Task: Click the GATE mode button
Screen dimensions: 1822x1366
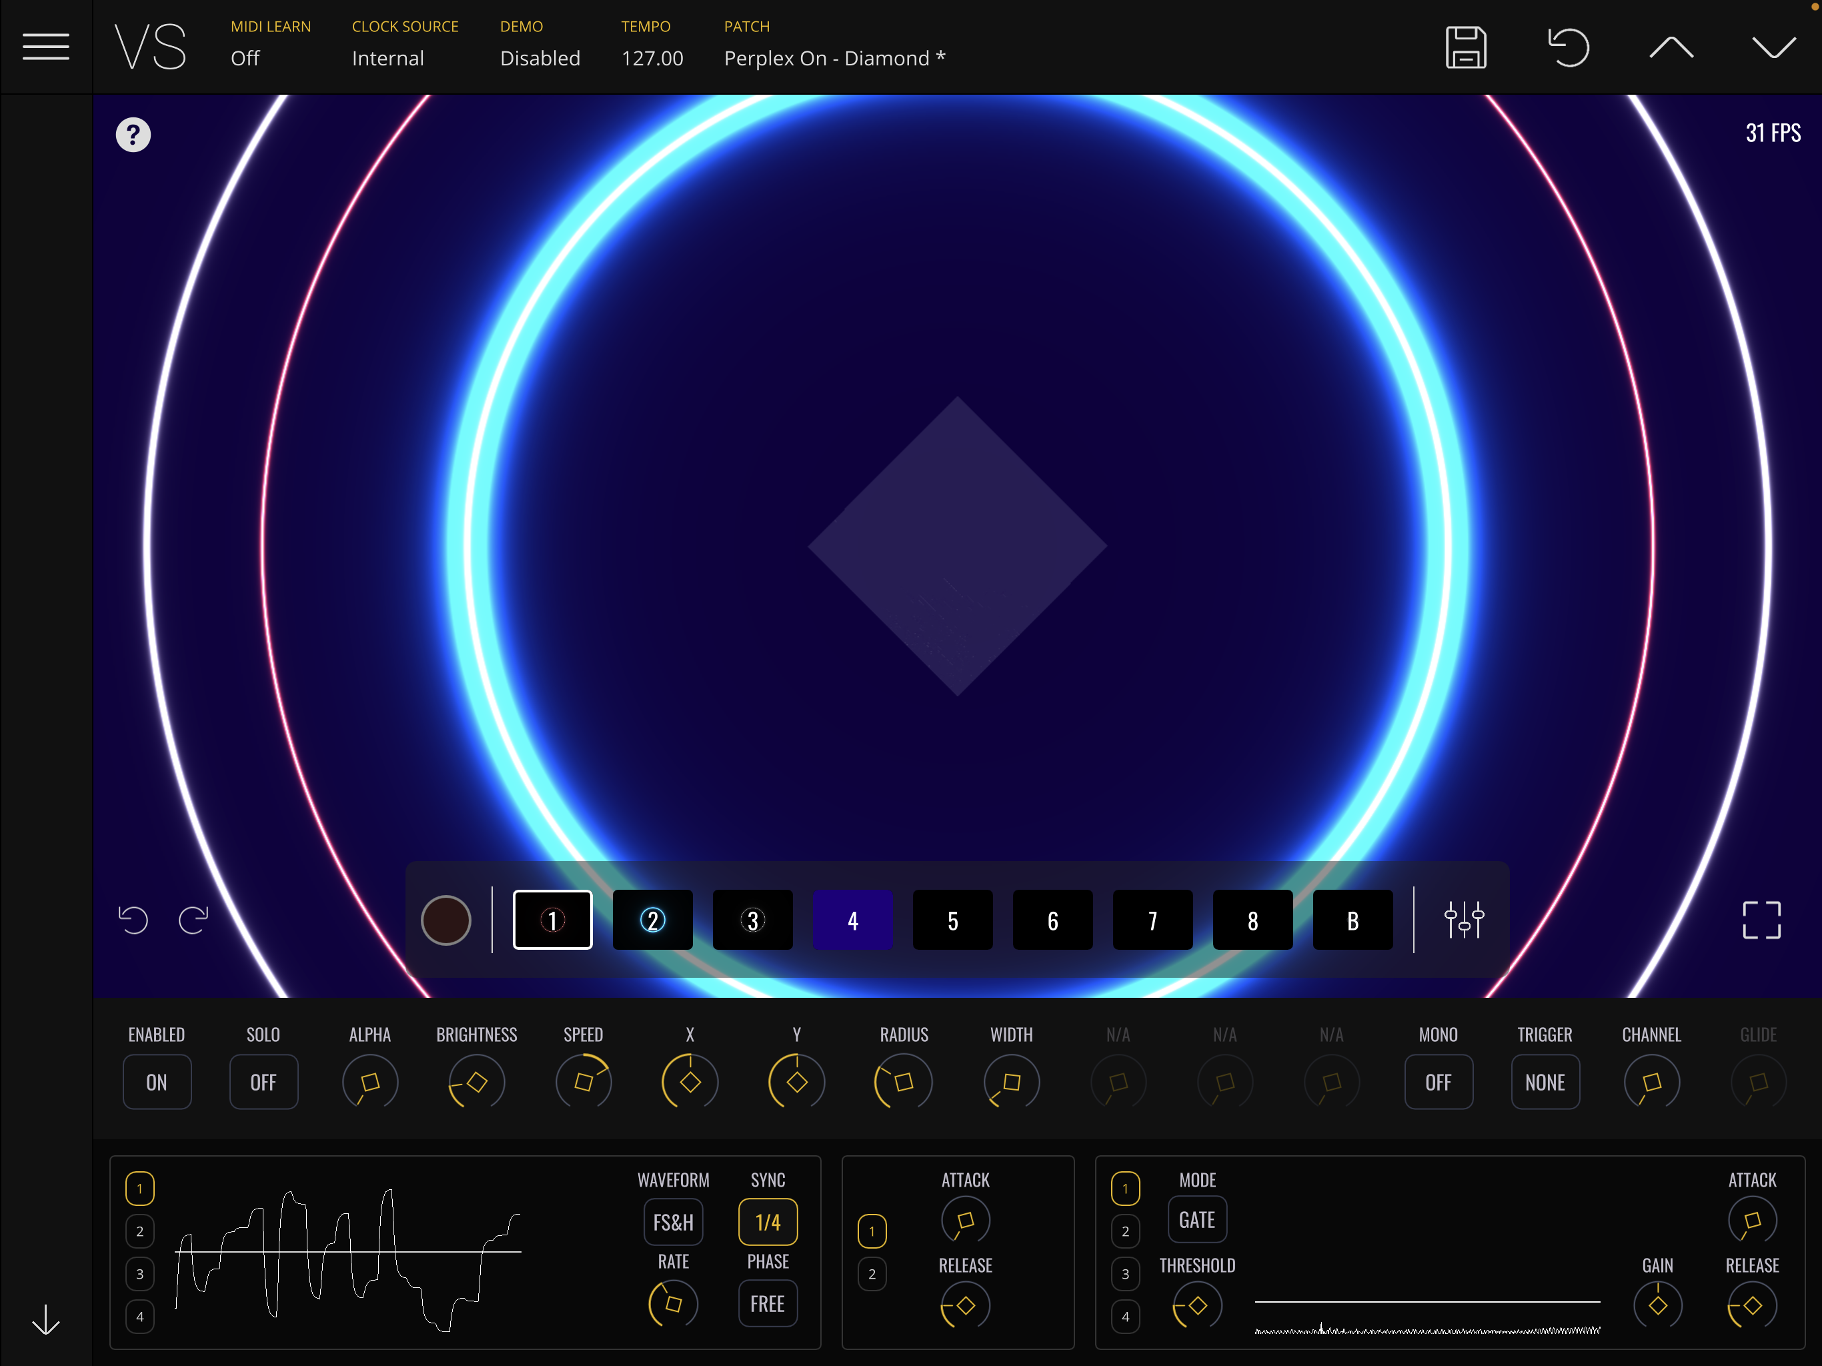Action: point(1197,1219)
